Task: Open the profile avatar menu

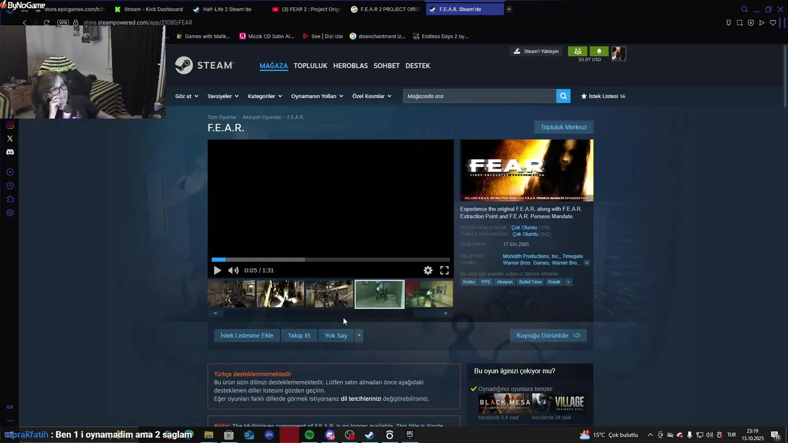Action: pos(619,54)
